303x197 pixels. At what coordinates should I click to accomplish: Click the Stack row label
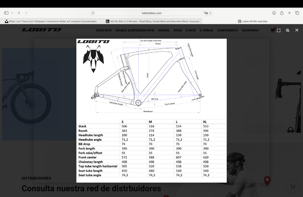click(x=82, y=126)
